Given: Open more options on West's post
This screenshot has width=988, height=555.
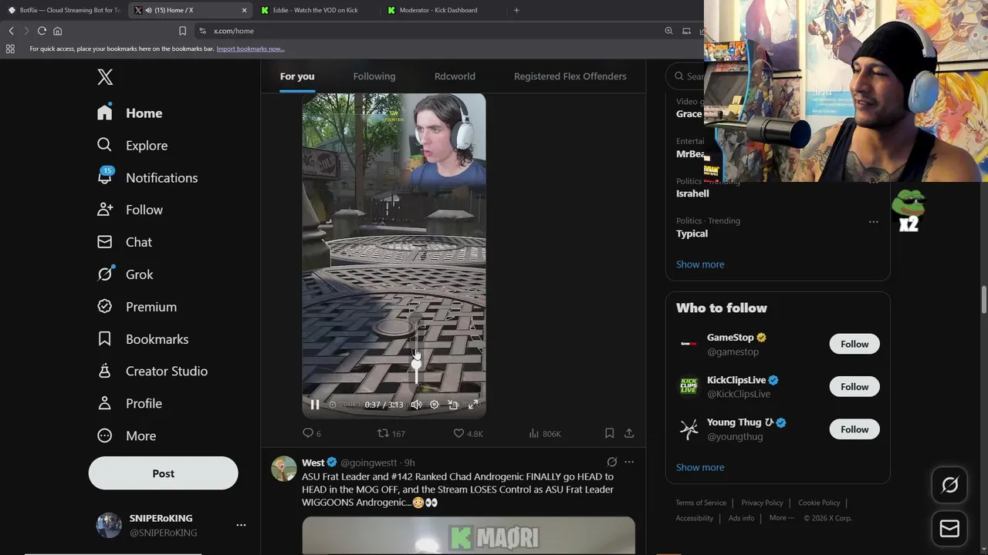Looking at the screenshot, I should (629, 462).
